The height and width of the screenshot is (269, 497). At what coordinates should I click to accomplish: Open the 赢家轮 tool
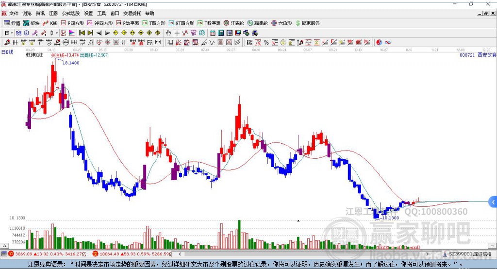[258, 23]
